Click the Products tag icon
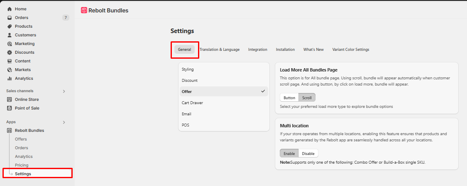467x186 pixels. pos(10,26)
